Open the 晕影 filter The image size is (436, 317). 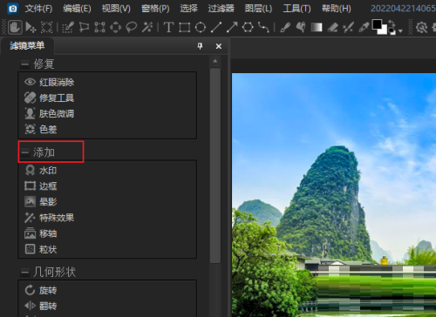(x=41, y=202)
